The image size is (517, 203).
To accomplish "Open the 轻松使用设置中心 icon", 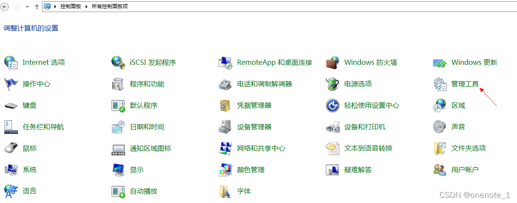I will 333,105.
